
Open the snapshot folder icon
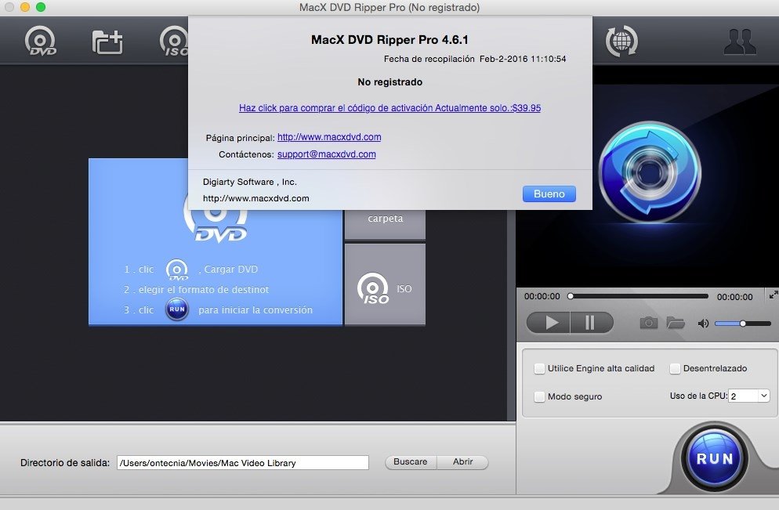click(676, 324)
